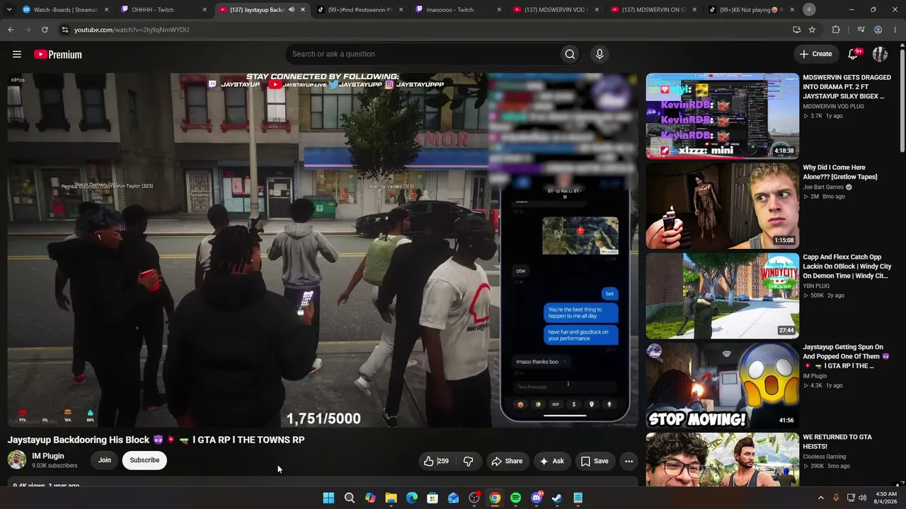Like the video with thumbs up
The image size is (906, 509).
[436, 461]
